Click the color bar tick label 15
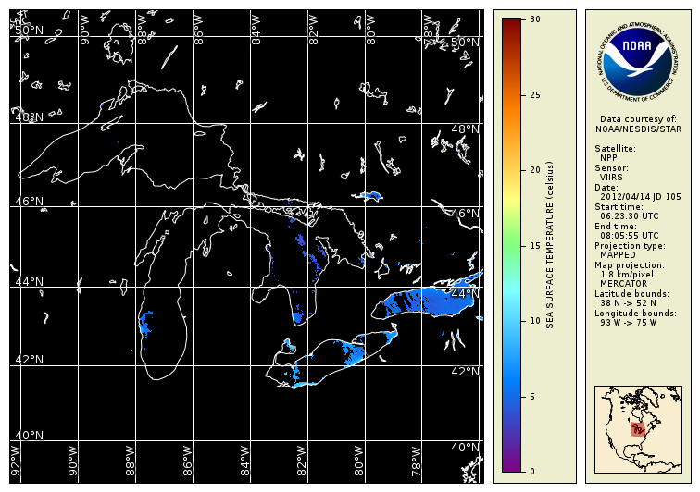Viewport: 700px width, 492px height. tap(535, 246)
